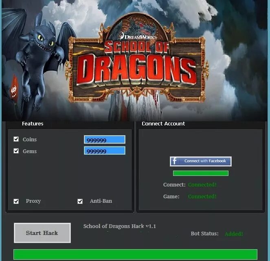Click the Start Hack button
The height and width of the screenshot is (261, 270).
[x=42, y=233]
